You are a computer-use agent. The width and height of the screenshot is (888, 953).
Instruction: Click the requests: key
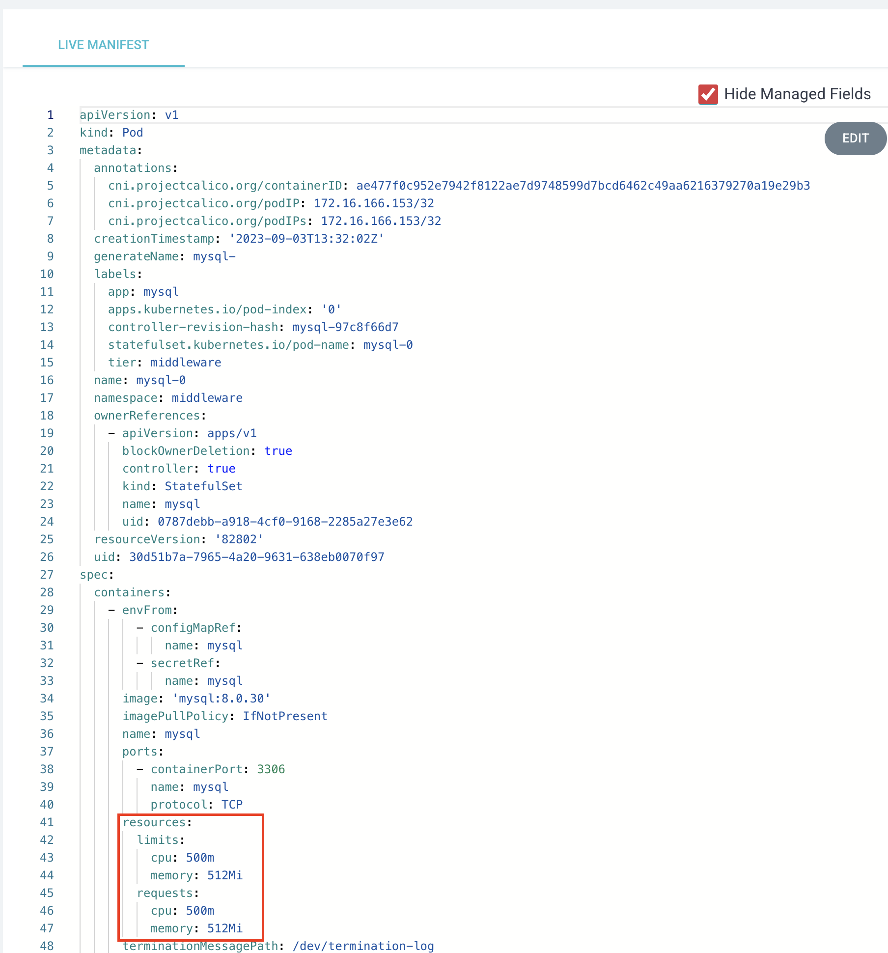tap(168, 893)
